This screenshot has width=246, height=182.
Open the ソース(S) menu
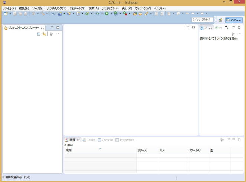[37, 8]
